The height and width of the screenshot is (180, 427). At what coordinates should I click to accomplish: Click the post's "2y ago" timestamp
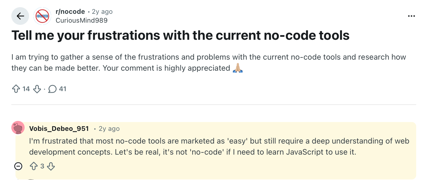coord(102,12)
